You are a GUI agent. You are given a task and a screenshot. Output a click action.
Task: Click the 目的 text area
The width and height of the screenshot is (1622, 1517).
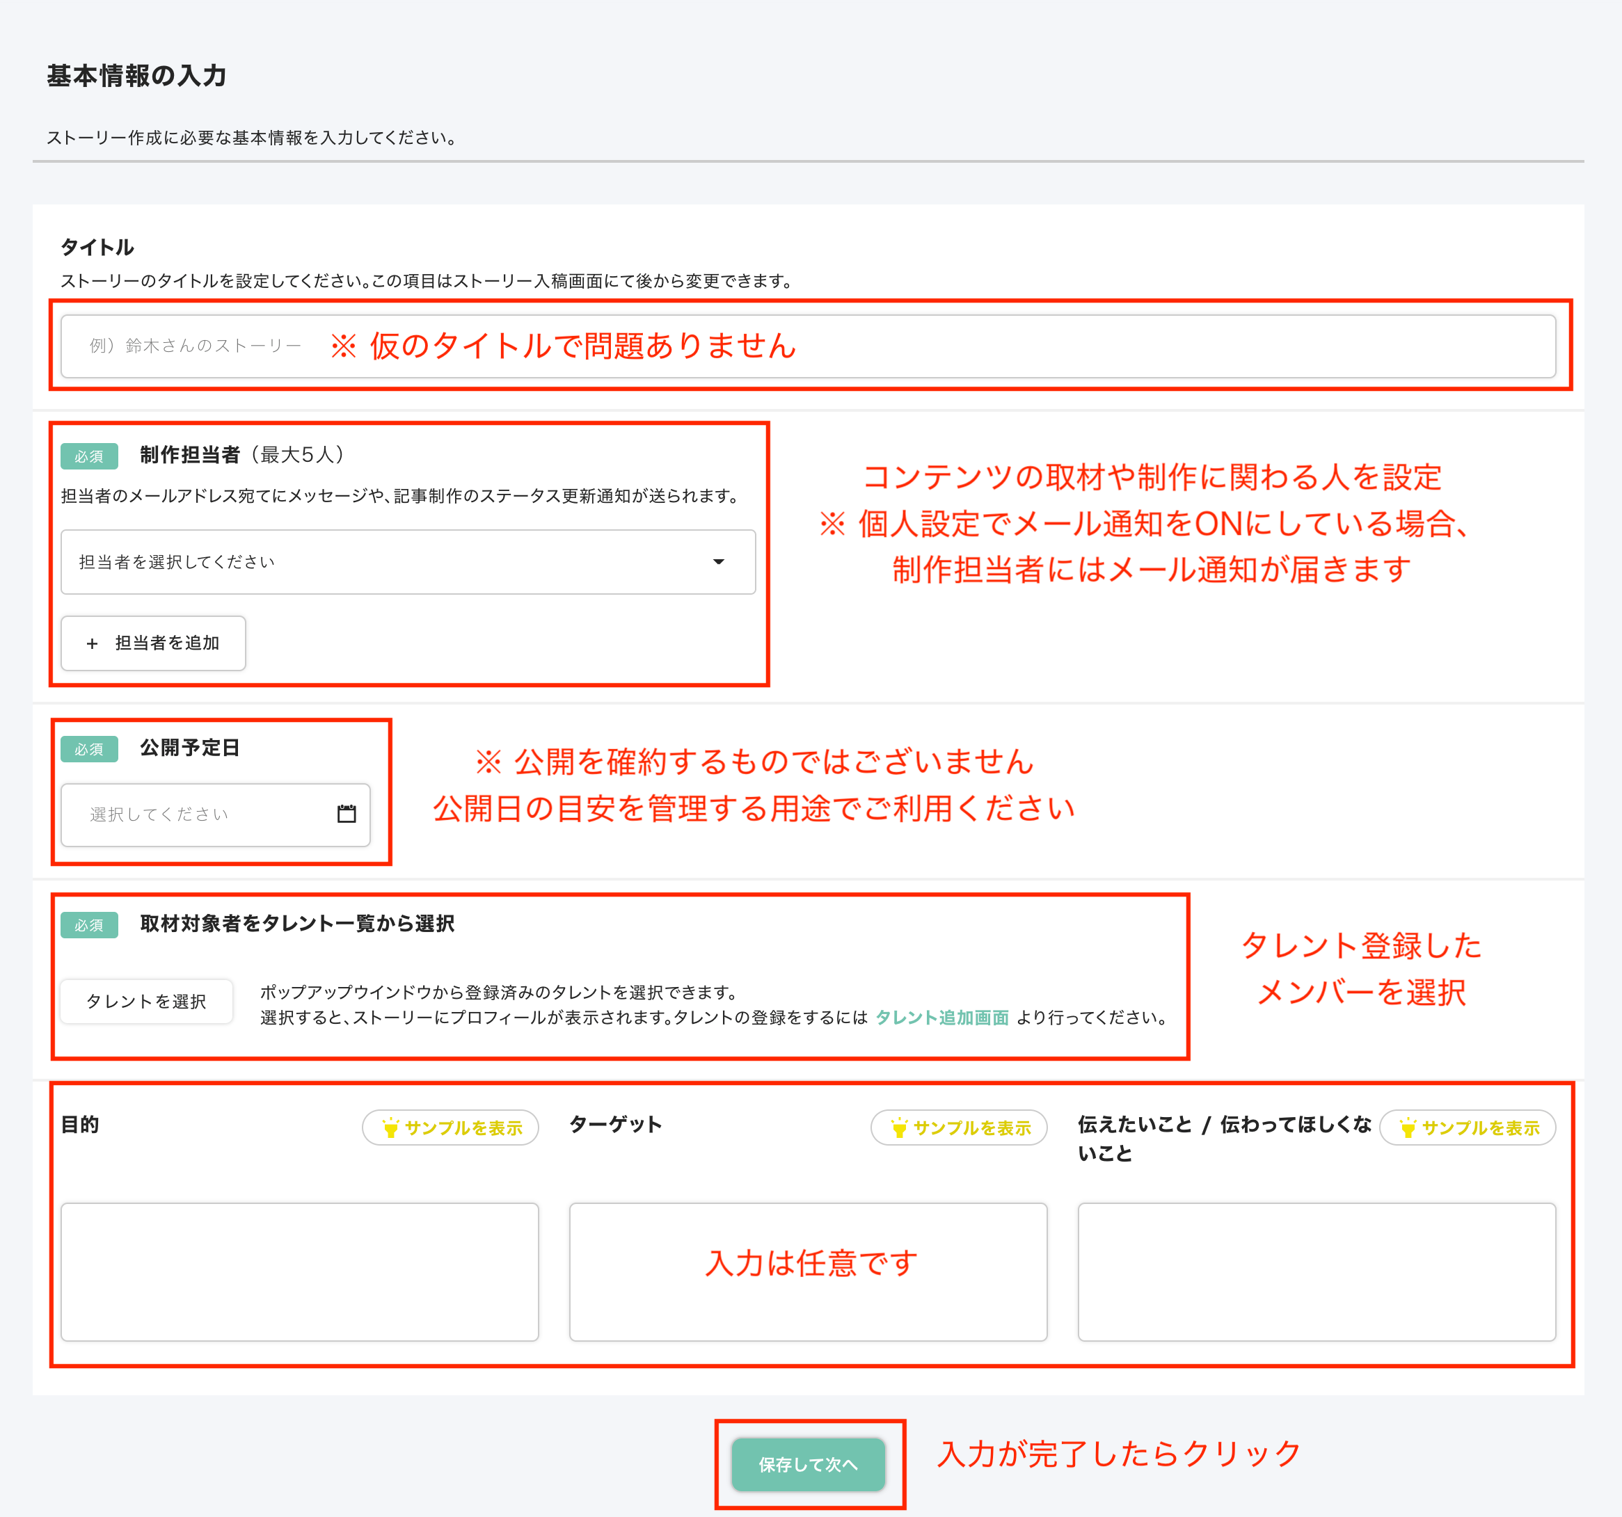[299, 1271]
